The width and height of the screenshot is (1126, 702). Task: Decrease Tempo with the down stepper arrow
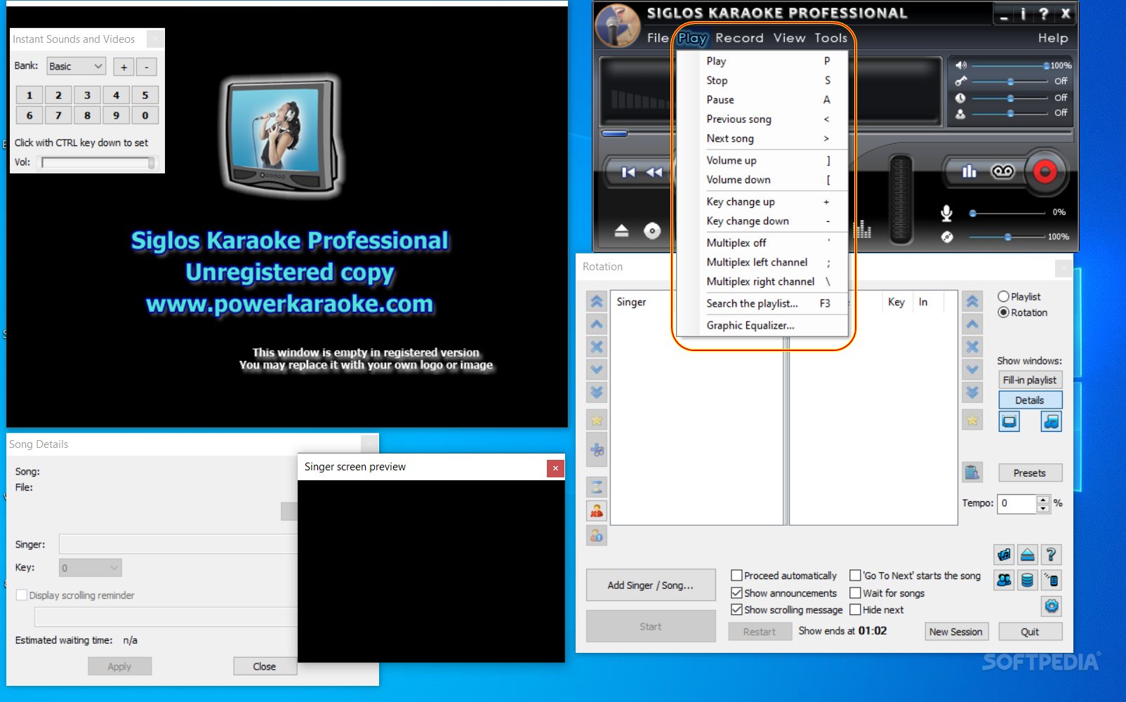[1043, 508]
